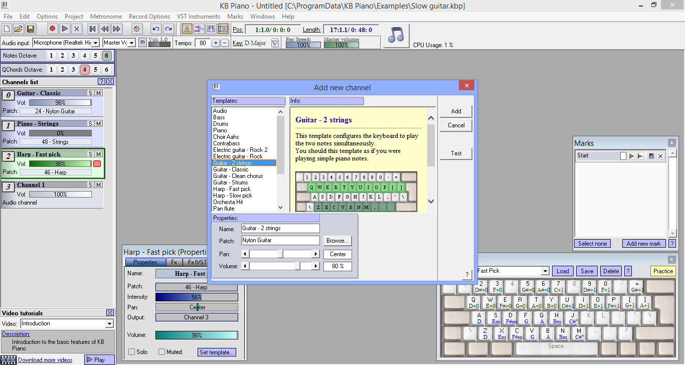Click the New project toolbar icon

pos(7,29)
